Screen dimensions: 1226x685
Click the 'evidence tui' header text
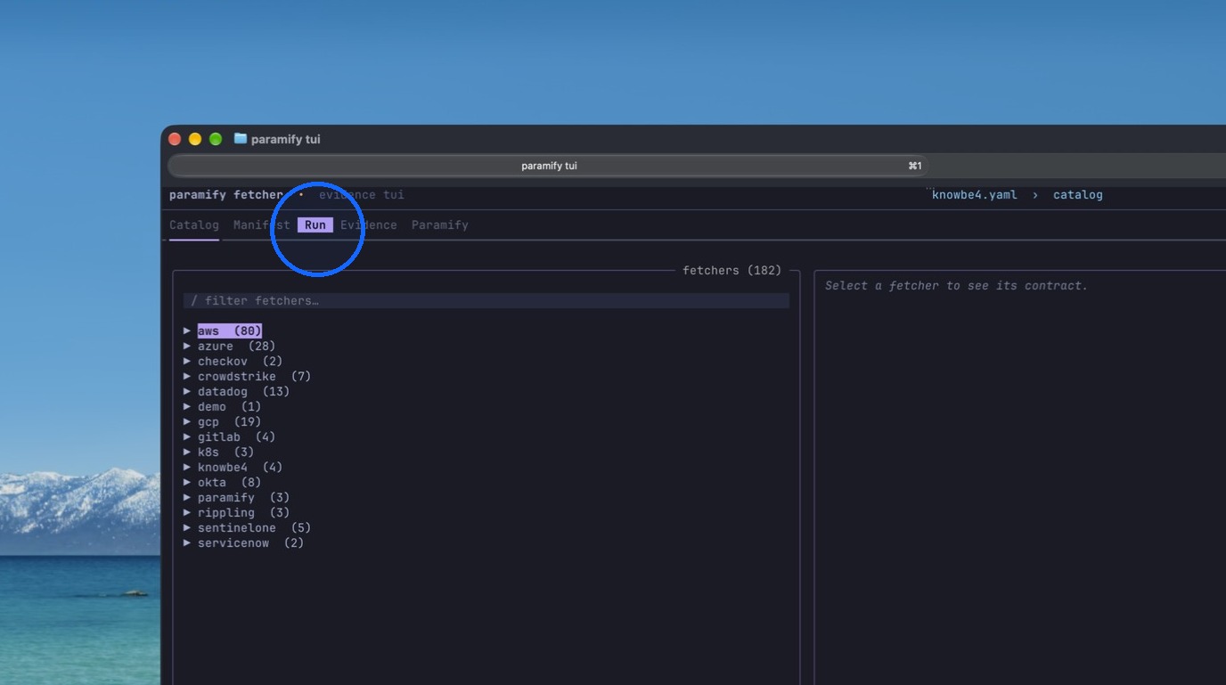(362, 195)
